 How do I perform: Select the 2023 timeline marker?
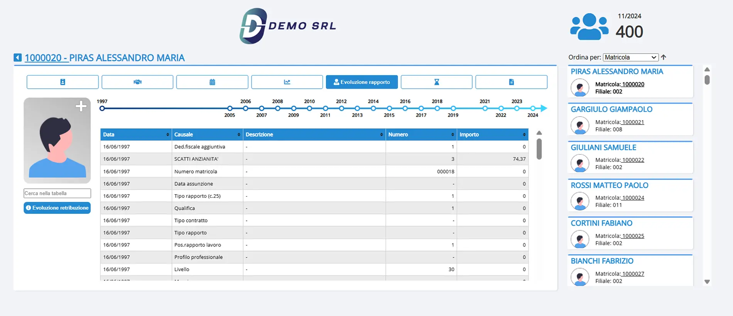[x=517, y=108]
